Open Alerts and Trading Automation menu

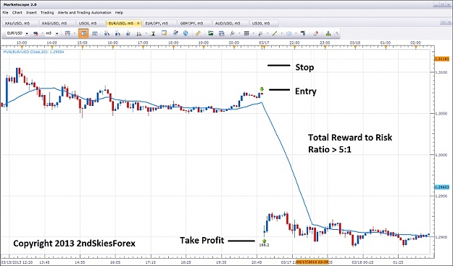[x=84, y=13]
